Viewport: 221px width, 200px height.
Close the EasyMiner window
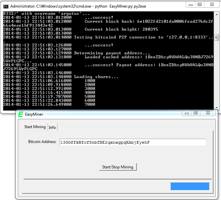pos(208,113)
